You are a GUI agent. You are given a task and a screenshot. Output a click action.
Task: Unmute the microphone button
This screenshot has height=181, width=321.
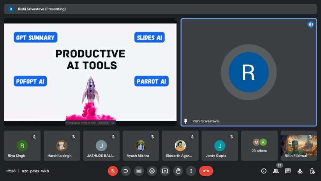point(113,171)
